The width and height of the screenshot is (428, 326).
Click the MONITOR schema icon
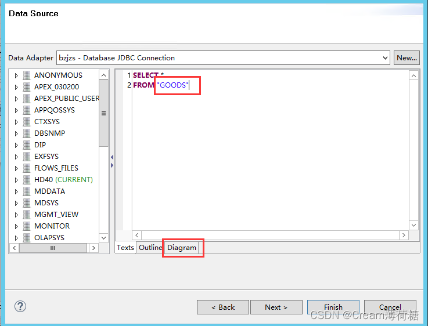pyautogui.click(x=27, y=226)
